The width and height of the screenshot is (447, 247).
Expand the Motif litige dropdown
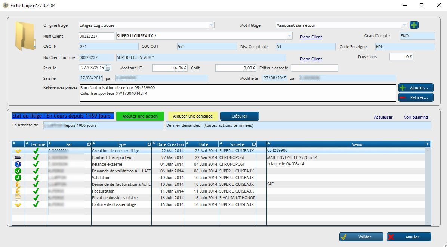pyautogui.click(x=404, y=25)
